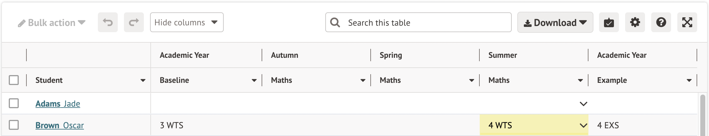Open the settings gear icon
The image size is (709, 136).
[x=635, y=23]
